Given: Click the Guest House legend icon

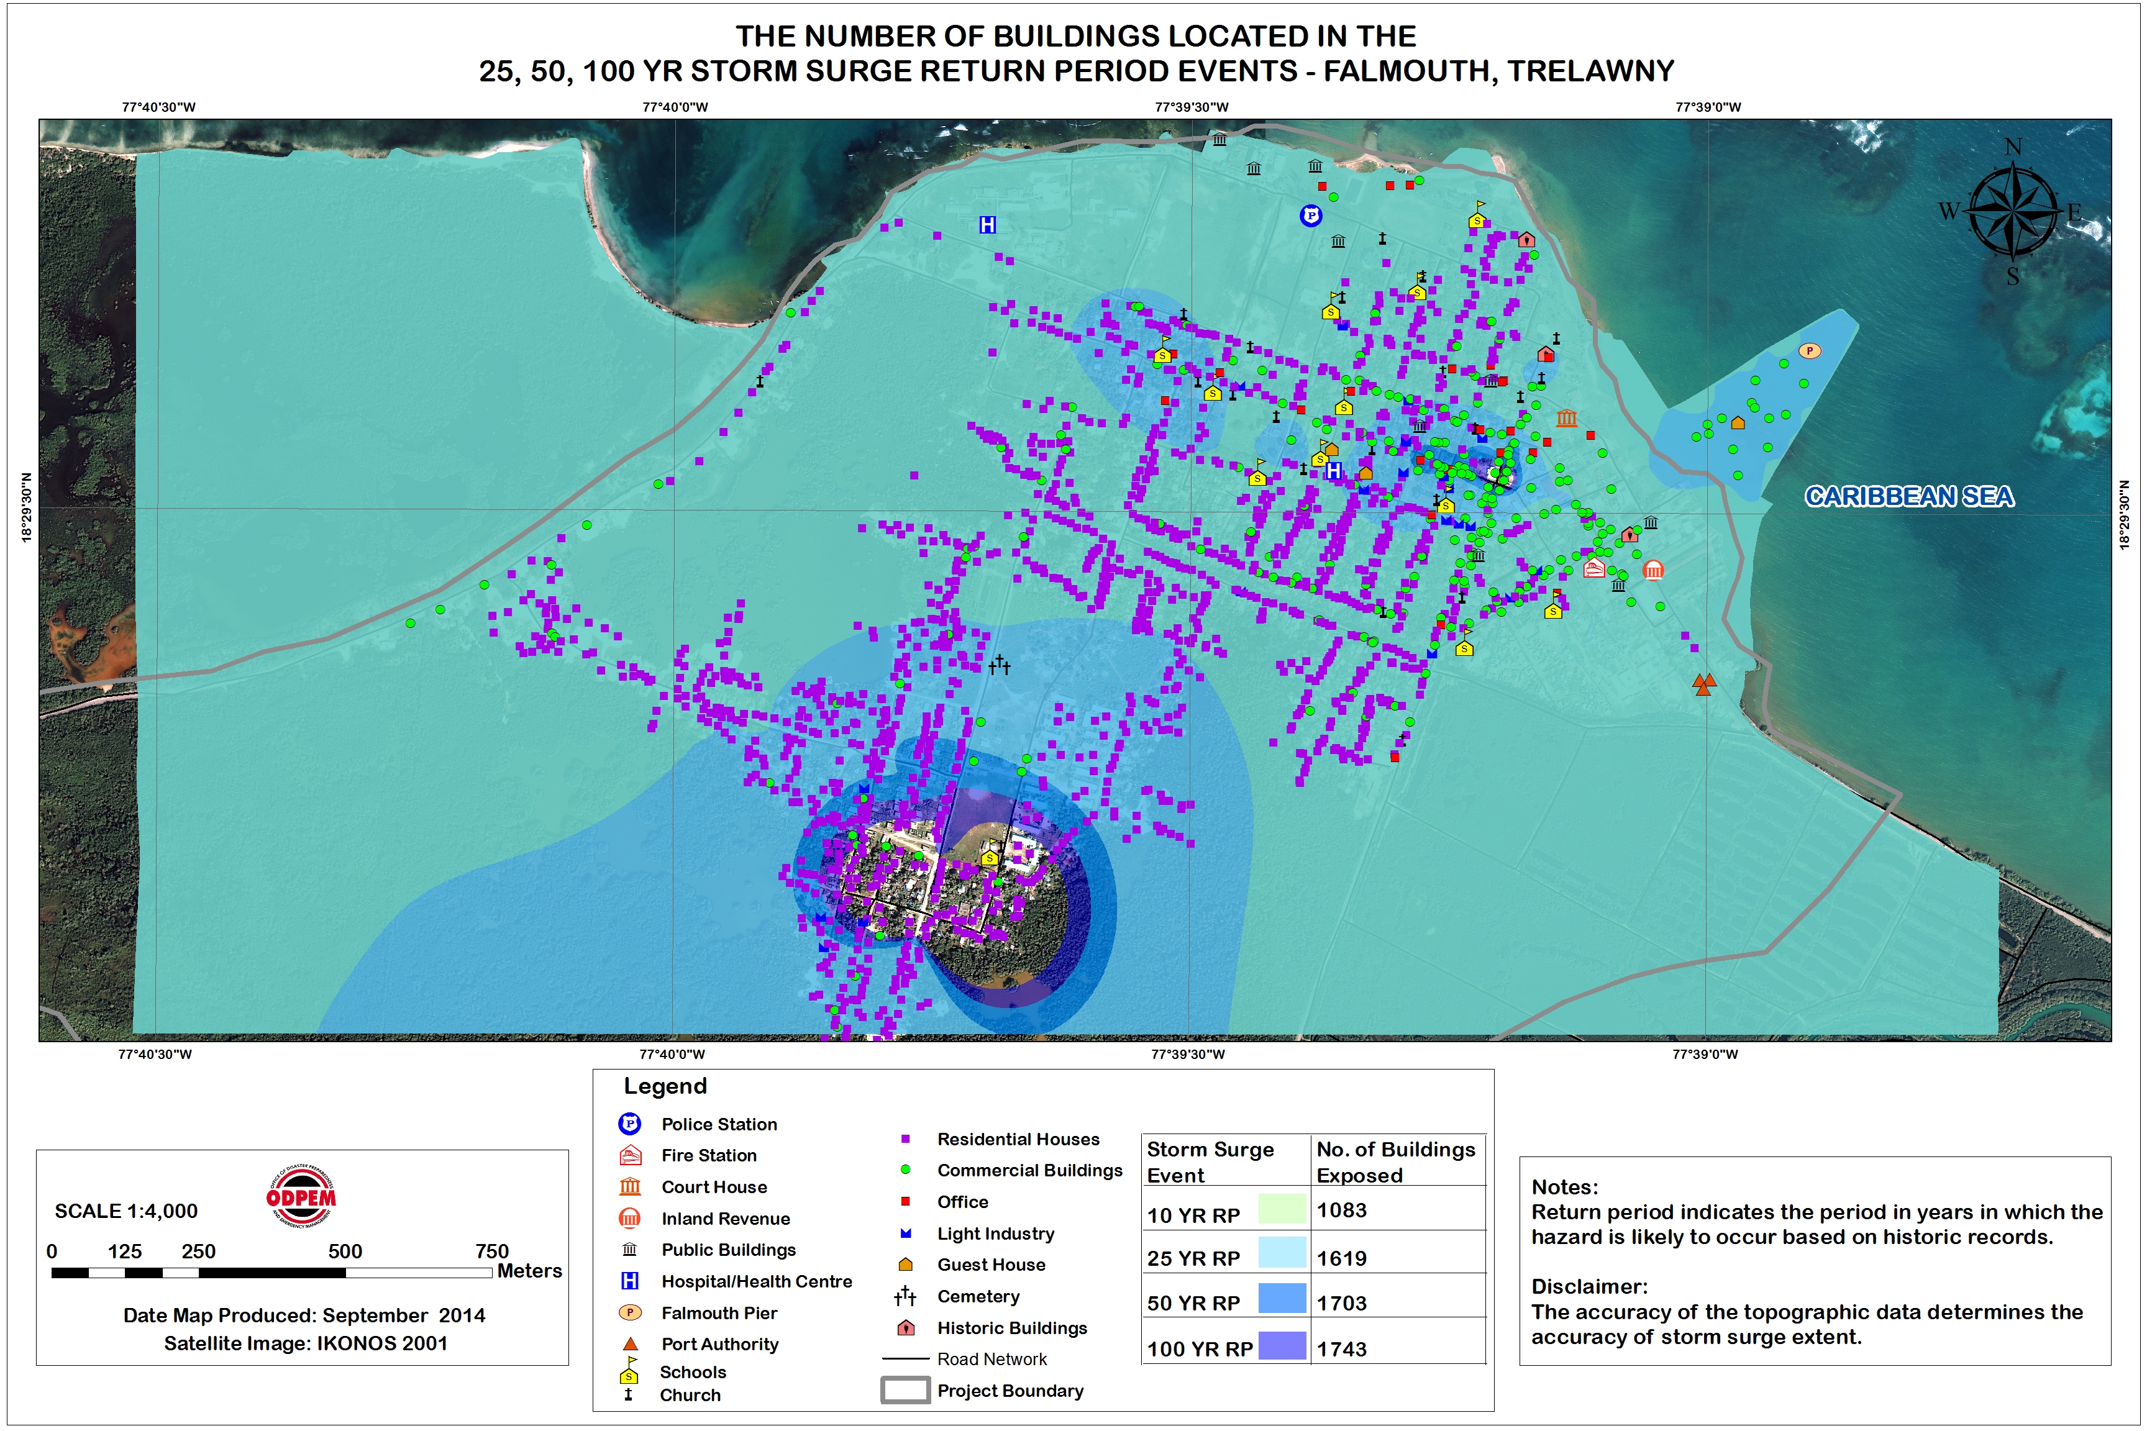Looking at the screenshot, I should [x=906, y=1265].
